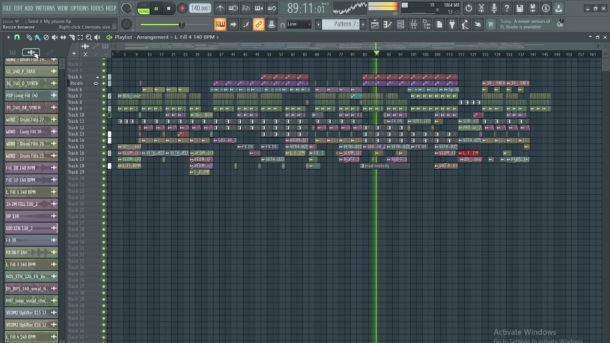Click the 140.000 tempo field
Image resolution: width=610 pixels, height=343 pixels.
pyautogui.click(x=200, y=8)
